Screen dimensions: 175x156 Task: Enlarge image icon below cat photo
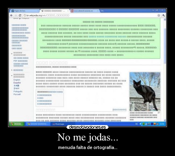pos(159,113)
